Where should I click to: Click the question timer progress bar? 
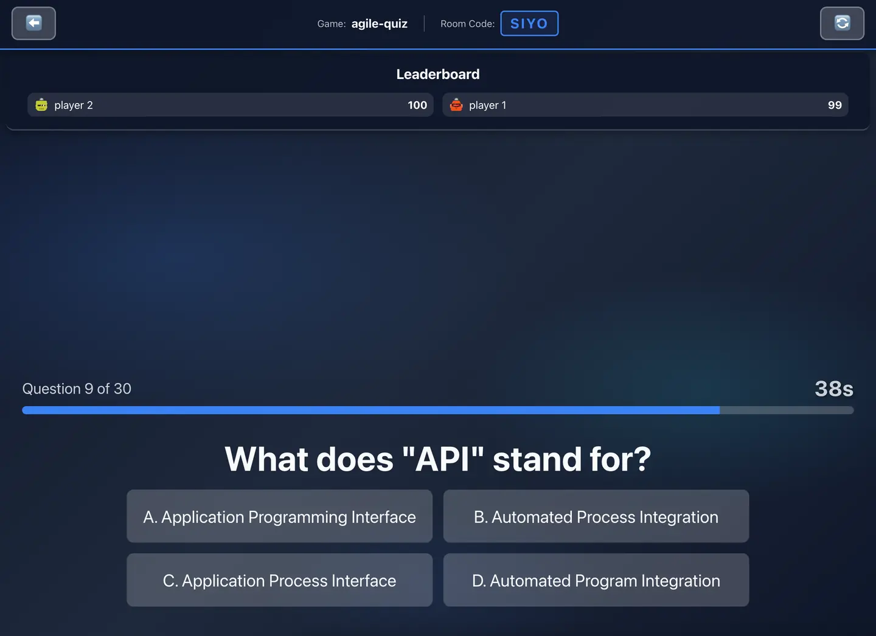point(438,410)
